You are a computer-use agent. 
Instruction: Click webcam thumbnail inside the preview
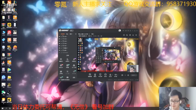[x=133, y=68]
